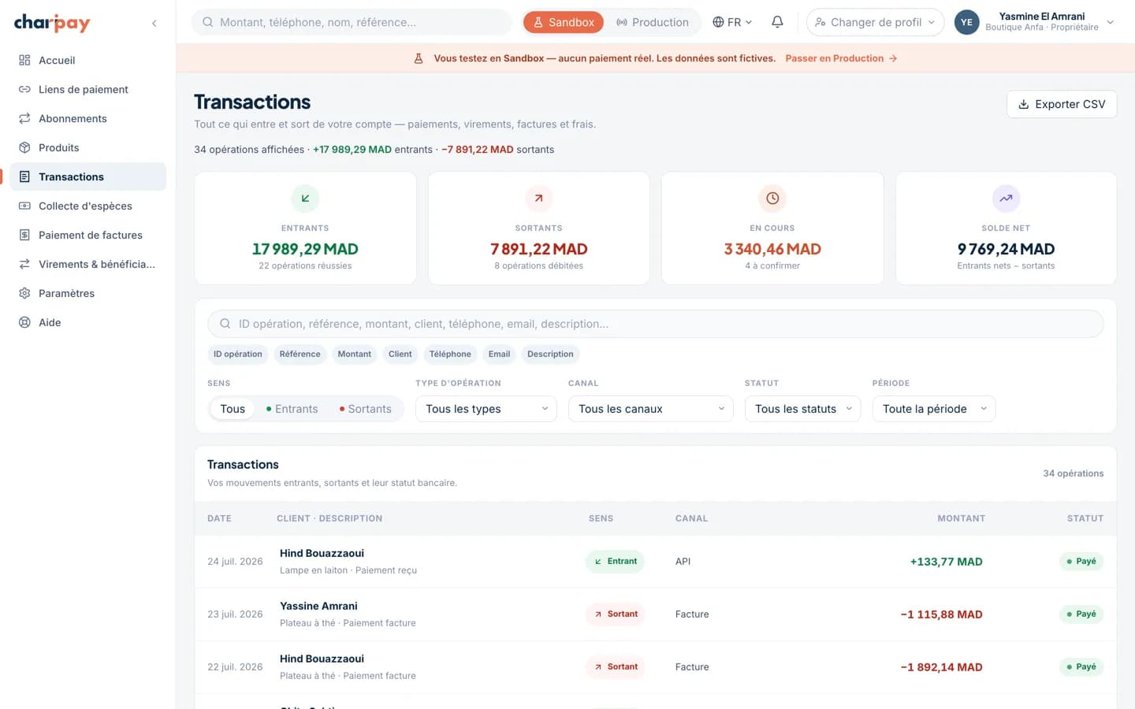Filter by Sortants direction
Image resolution: width=1135 pixels, height=709 pixels.
[x=365, y=409]
